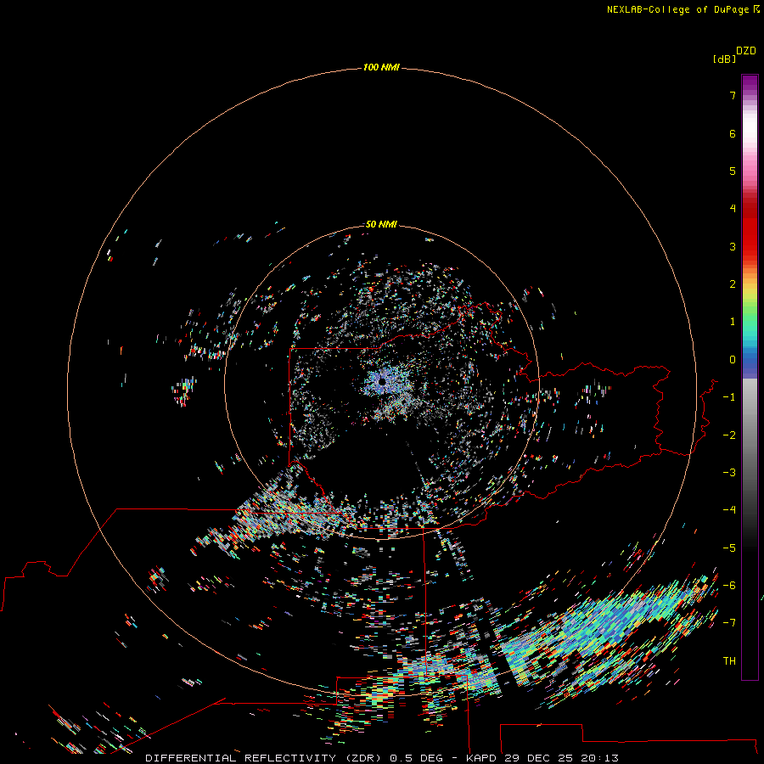Click the black radar site dot at center
Image resolution: width=764 pixels, height=764 pixels.
[382, 382]
